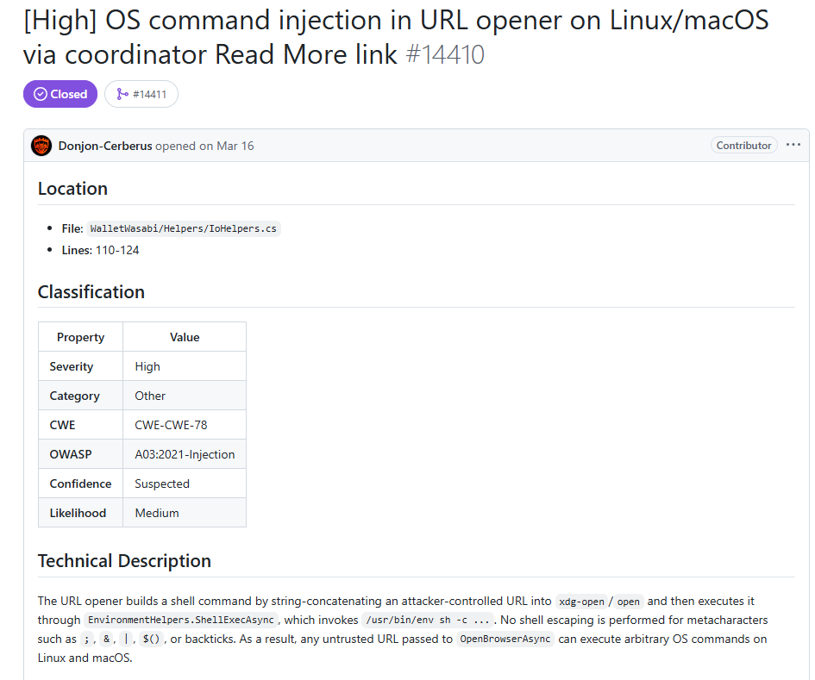
Task: Click the Technical Description heading
Action: pos(124,561)
